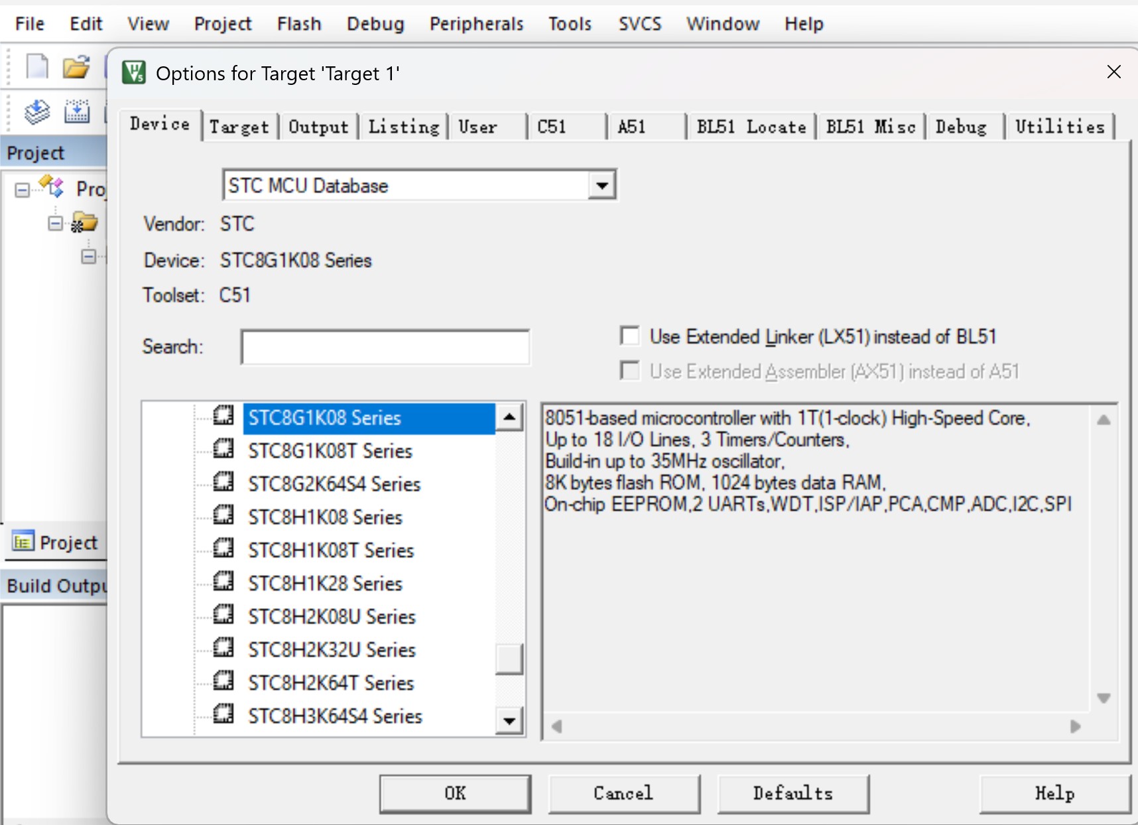The width and height of the screenshot is (1138, 825).
Task: Select STC8H2K32U Series in device list
Action: (x=332, y=650)
